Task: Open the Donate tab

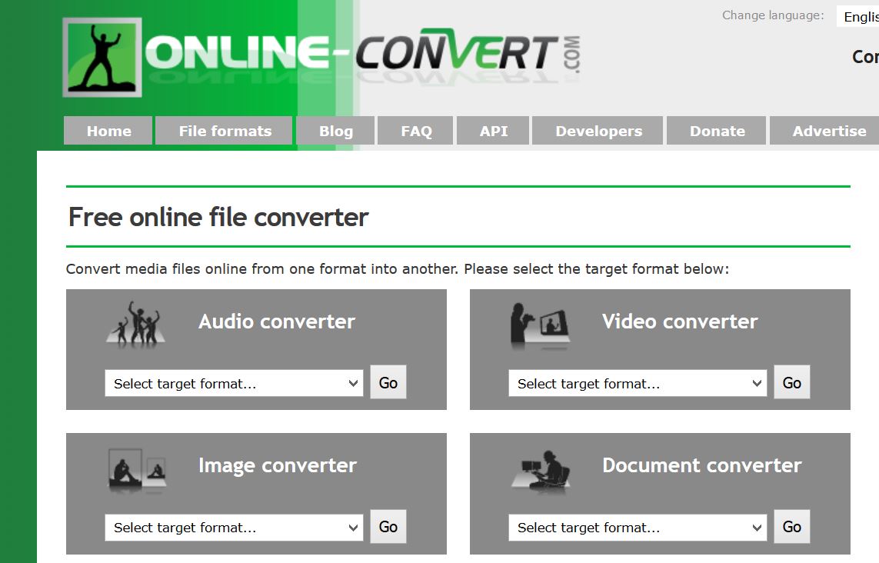Action: click(717, 131)
